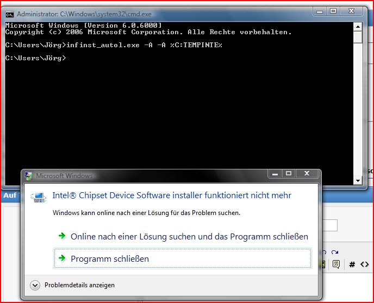Click the green arrow beside 'Online nach einer Lösung'
Image resolution: width=374 pixels, height=303 pixels.
click(62, 236)
